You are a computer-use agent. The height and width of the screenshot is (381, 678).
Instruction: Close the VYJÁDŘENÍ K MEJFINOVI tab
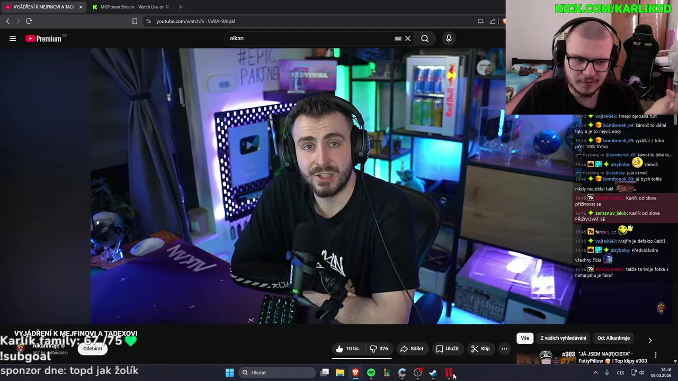point(81,7)
